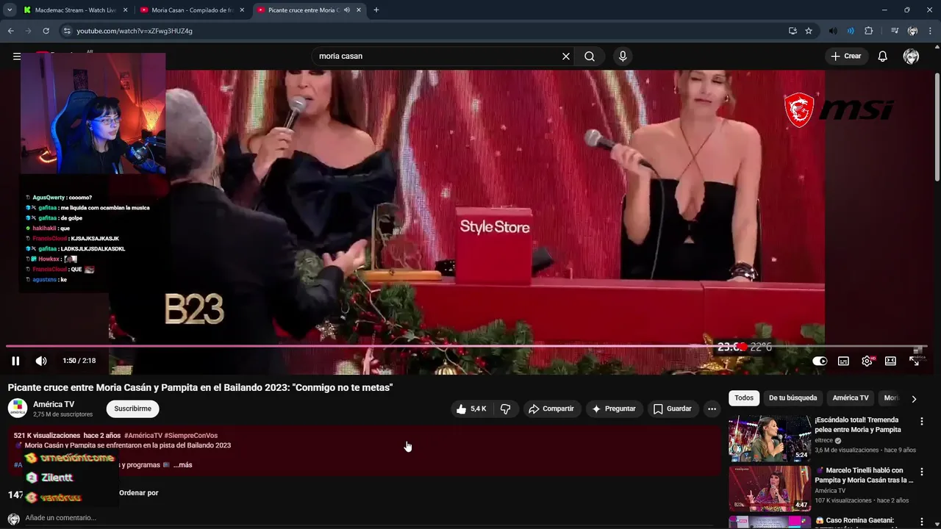Clear the 'moria casan' search text
Image resolution: width=941 pixels, height=529 pixels.
coord(566,56)
